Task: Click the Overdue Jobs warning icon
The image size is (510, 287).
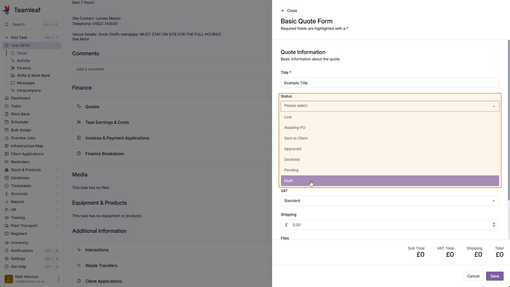Action: pos(7,138)
